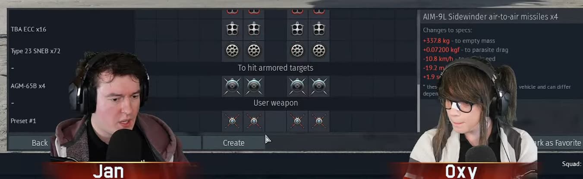
Task: Choose the rightmost AGM-65B missile icon
Action: (319, 86)
